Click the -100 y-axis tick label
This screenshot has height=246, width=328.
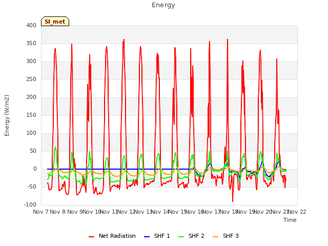(x=30, y=205)
